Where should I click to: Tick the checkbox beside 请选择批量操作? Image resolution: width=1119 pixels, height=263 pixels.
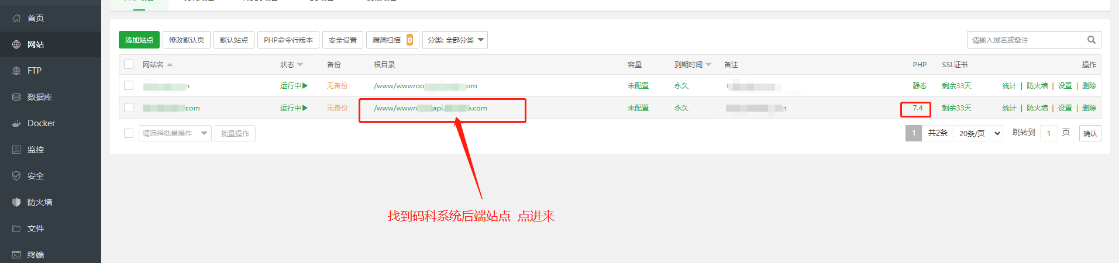pyautogui.click(x=129, y=133)
